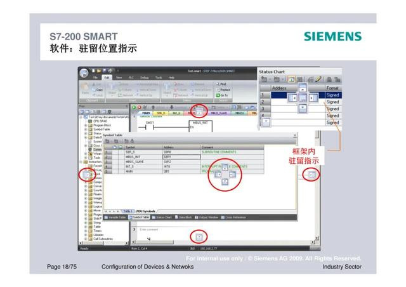Click the right docking indicator in Status Chart
The width and height of the screenshot is (406, 287).
313,98
